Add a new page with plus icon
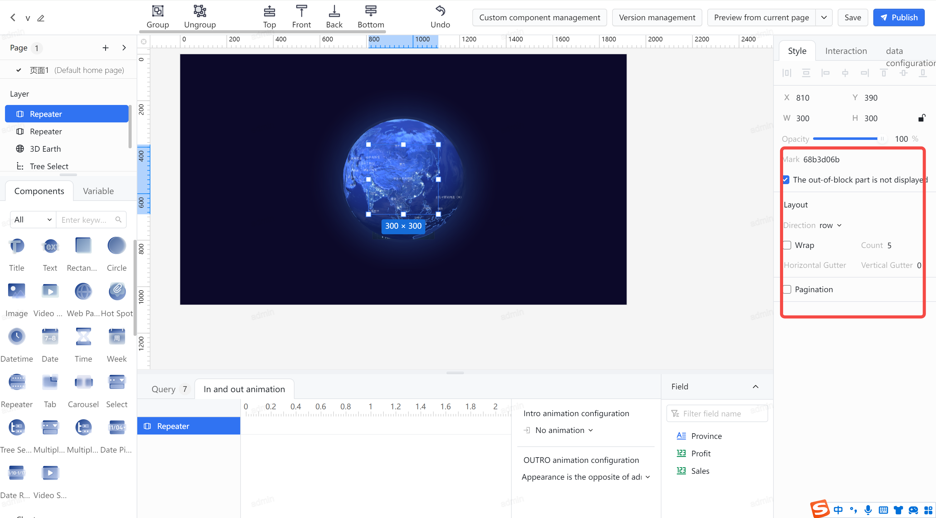936x518 pixels. pyautogui.click(x=105, y=48)
